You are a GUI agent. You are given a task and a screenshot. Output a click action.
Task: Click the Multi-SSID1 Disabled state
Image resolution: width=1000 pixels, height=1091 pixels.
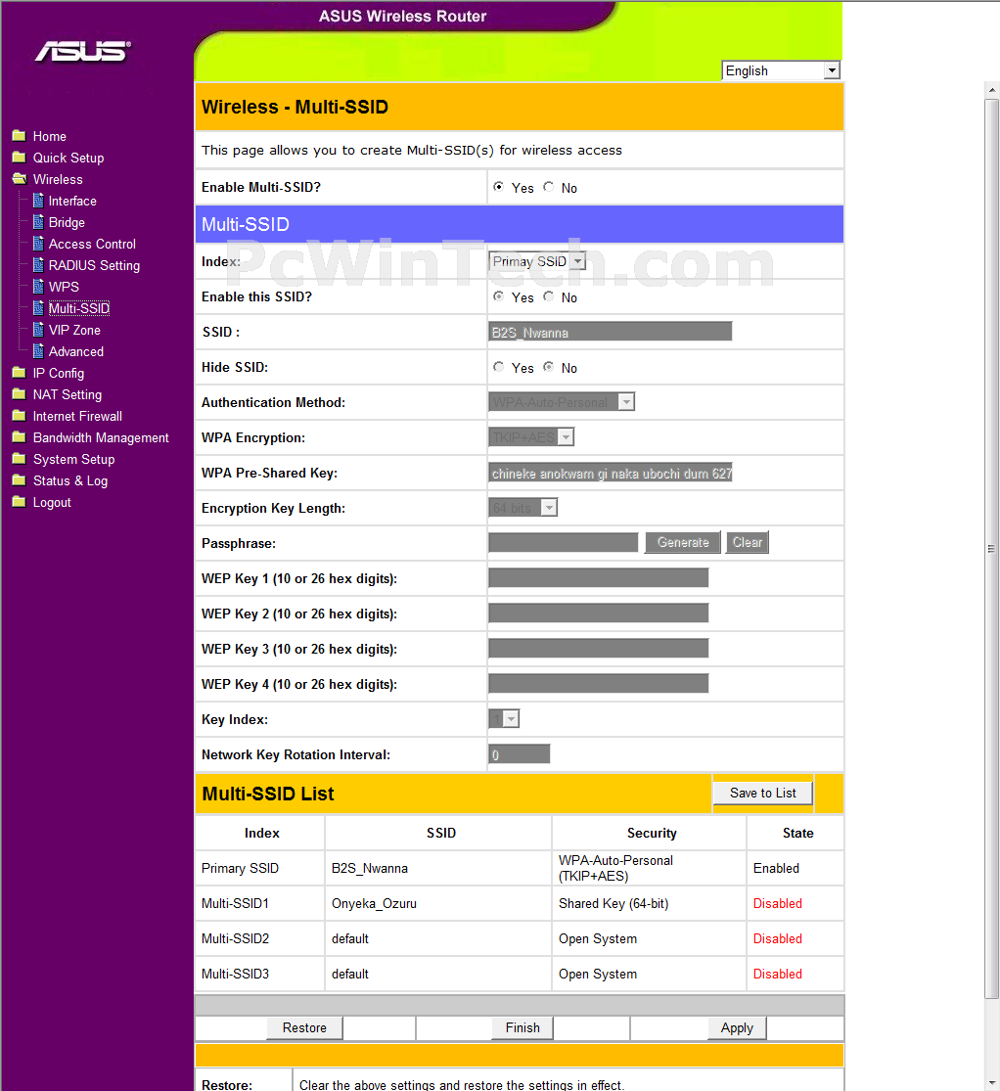pyautogui.click(x=777, y=903)
